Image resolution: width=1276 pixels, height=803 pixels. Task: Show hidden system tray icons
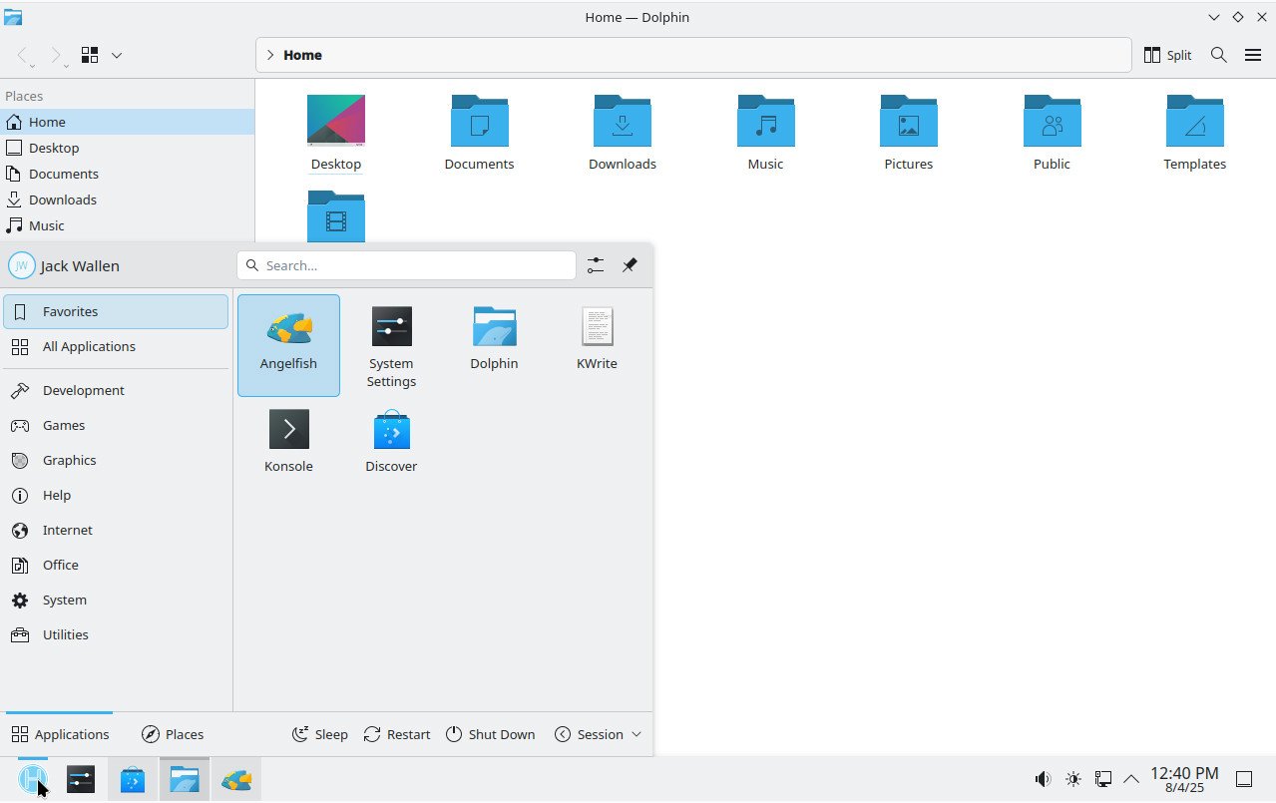pyautogui.click(x=1131, y=779)
